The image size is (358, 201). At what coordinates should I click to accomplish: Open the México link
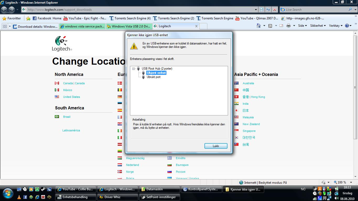(x=67, y=90)
